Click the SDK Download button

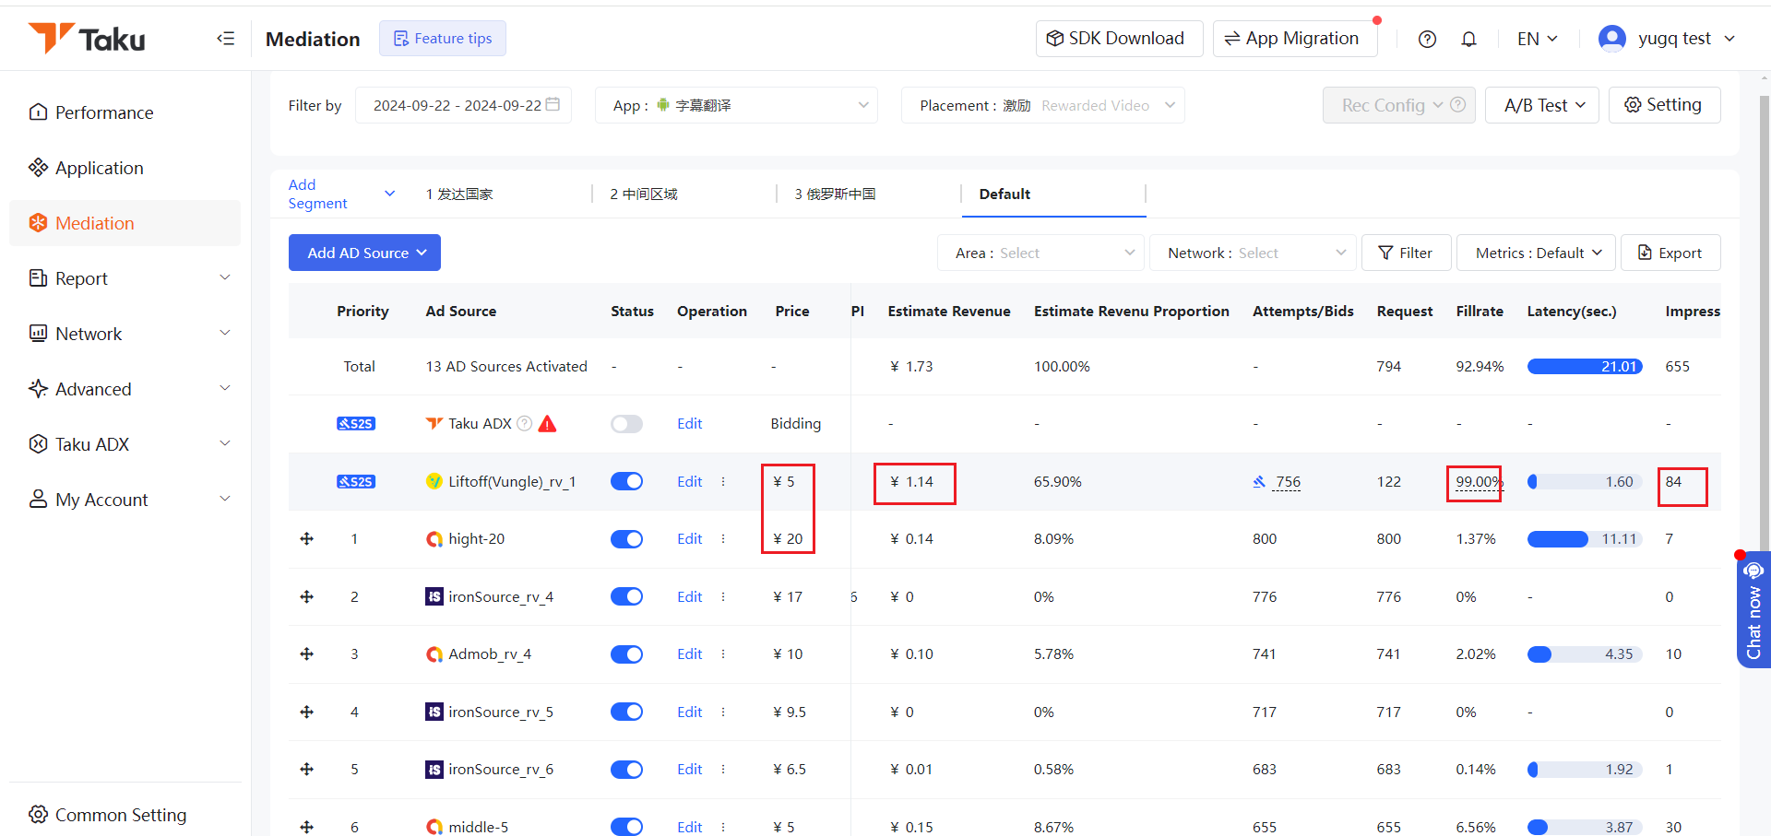pos(1119,39)
